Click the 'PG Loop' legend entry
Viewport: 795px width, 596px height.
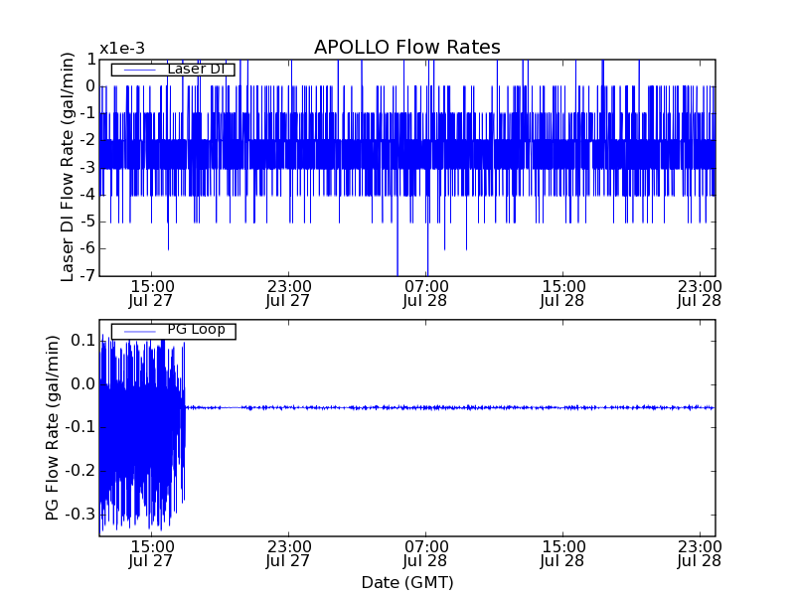tap(173, 331)
